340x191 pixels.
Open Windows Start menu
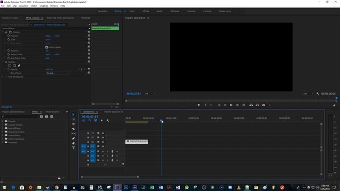tap(4, 187)
